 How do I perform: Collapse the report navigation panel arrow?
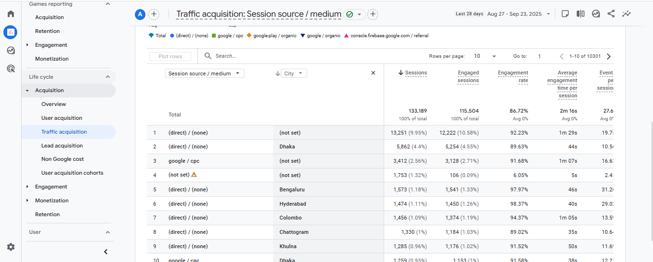(106, 252)
